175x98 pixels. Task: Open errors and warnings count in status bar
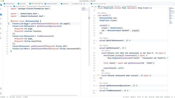pyautogui.click(x=19, y=97)
